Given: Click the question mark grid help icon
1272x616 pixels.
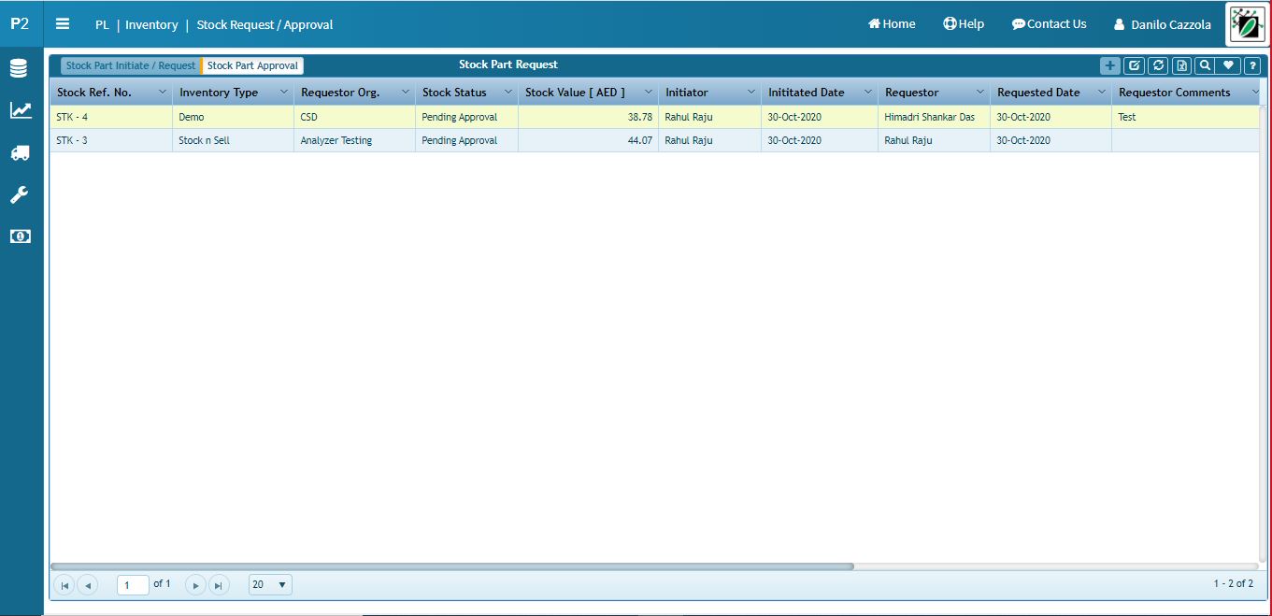Looking at the screenshot, I should [1253, 65].
